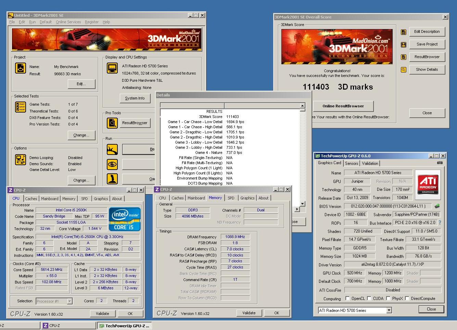Click the Core Speed 5614.23 MHz field

click(x=51, y=269)
